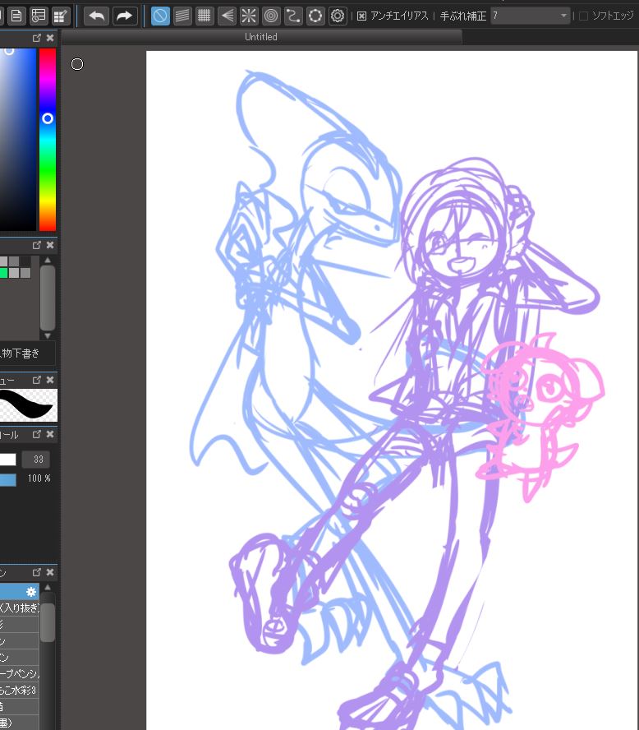
Task: Pick a shade in the blue color square
Action: (x=18, y=140)
